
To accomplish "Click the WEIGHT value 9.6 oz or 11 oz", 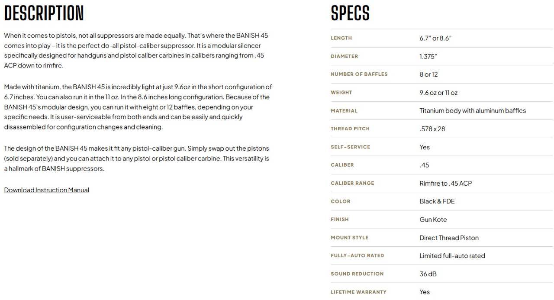I will pos(438,93).
